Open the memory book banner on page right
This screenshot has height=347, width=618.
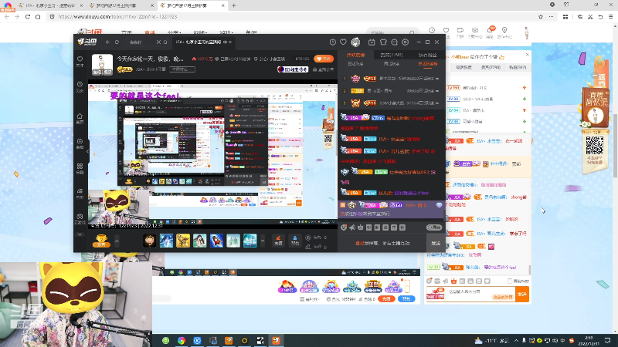point(595,109)
